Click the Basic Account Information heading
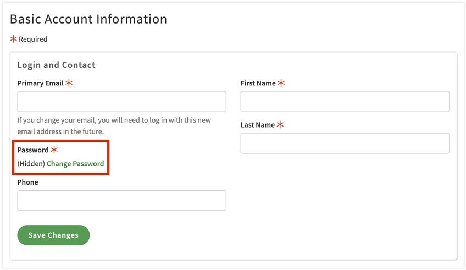The height and width of the screenshot is (270, 466). tap(88, 19)
